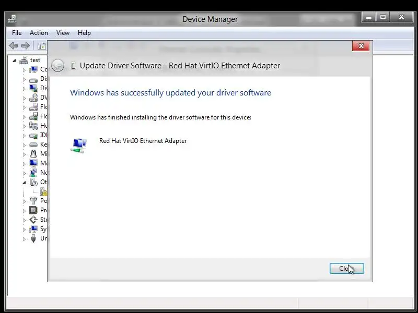Click the Mice category icon
Screen dimensions: 418x313
pyautogui.click(x=33, y=154)
